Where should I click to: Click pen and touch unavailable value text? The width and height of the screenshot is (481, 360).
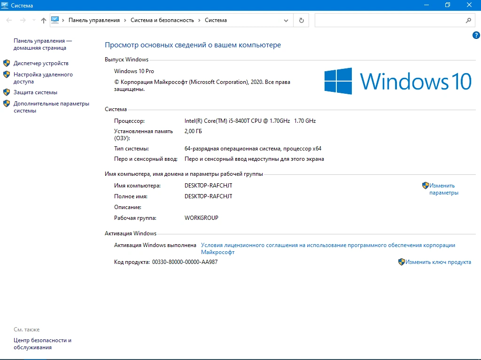point(254,159)
